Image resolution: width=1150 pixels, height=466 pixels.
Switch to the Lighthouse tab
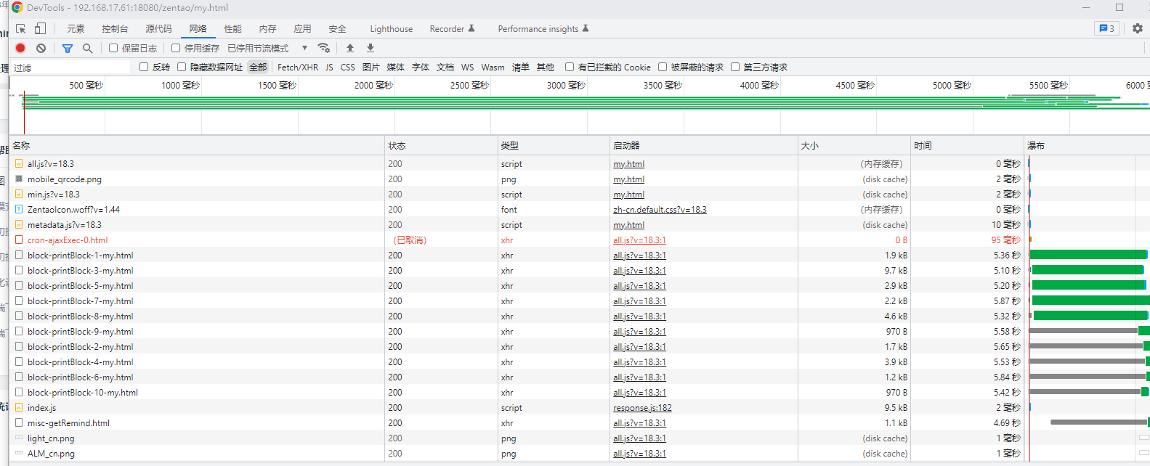point(391,29)
